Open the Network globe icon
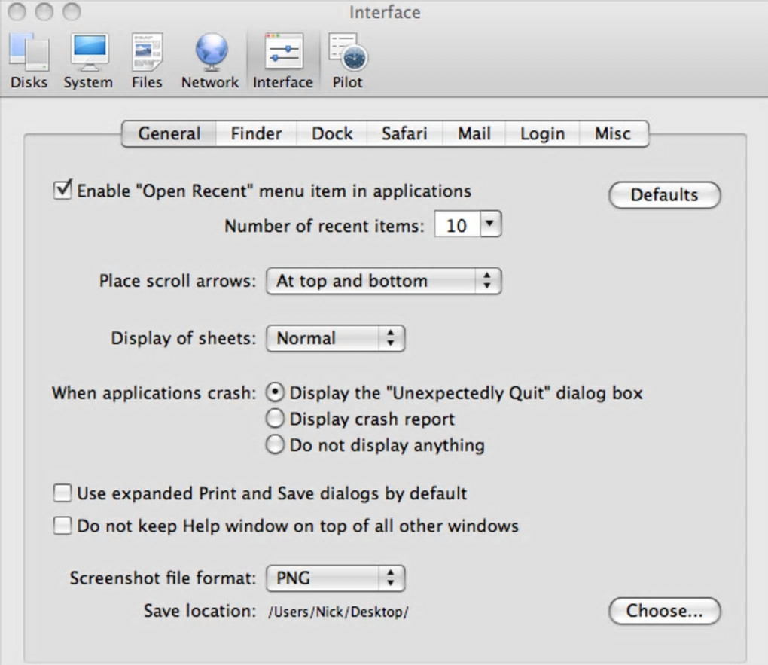This screenshot has height=665, width=768. coord(210,61)
